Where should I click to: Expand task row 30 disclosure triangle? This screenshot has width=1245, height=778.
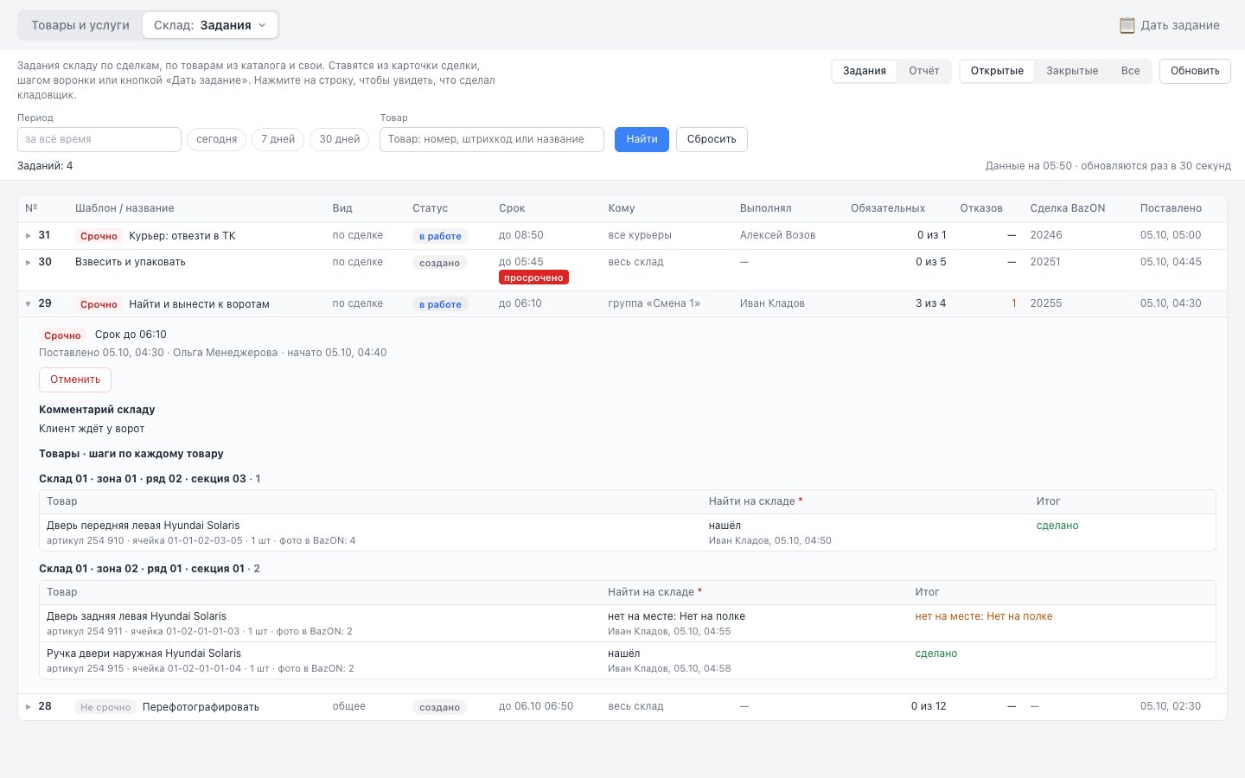(x=29, y=262)
